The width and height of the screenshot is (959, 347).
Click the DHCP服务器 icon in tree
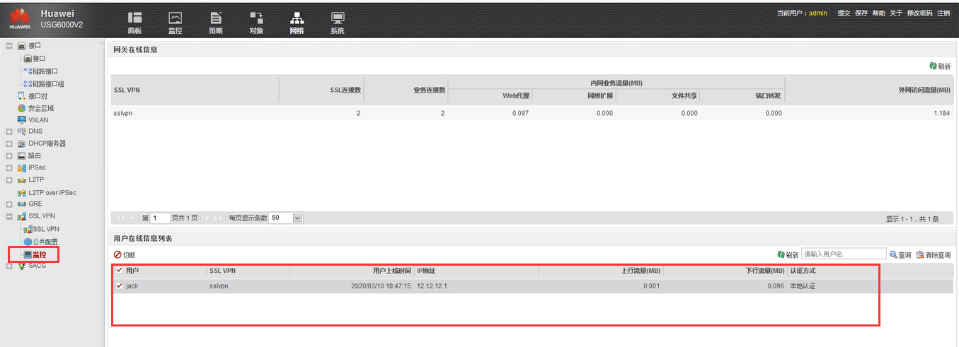(x=21, y=143)
